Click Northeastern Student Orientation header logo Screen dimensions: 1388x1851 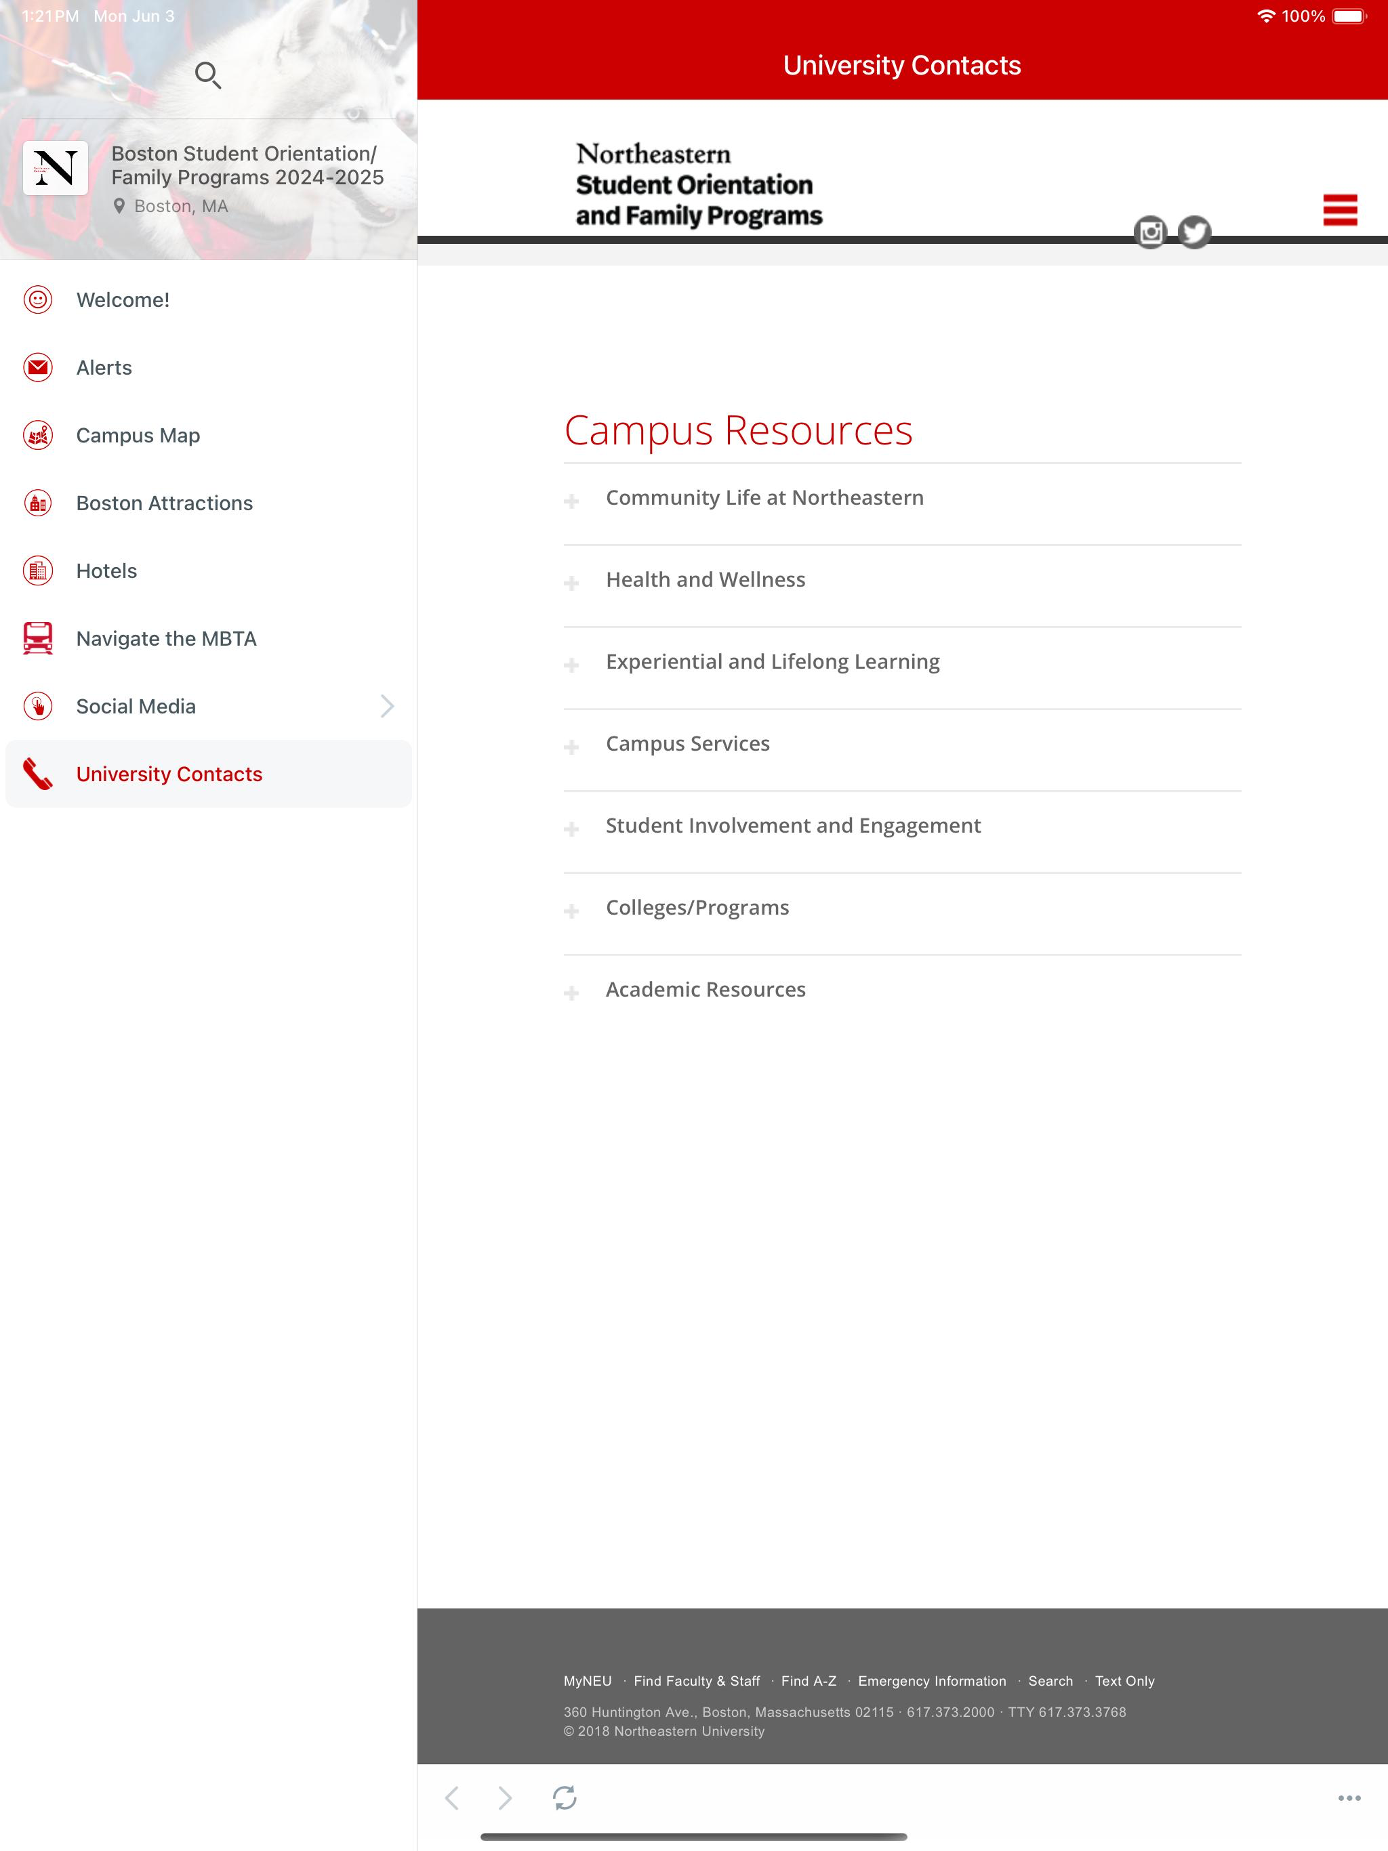tap(699, 184)
